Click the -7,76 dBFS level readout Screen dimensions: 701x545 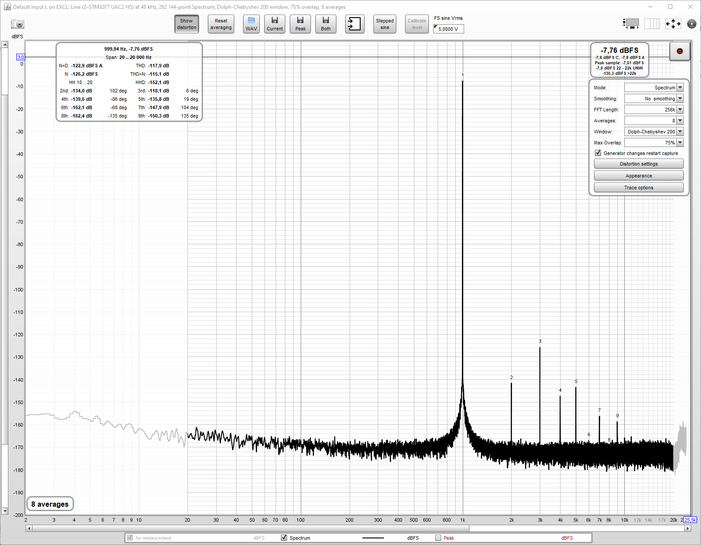pyautogui.click(x=619, y=50)
